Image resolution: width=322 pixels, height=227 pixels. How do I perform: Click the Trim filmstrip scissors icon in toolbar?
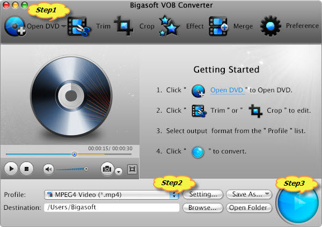pyautogui.click(x=79, y=26)
